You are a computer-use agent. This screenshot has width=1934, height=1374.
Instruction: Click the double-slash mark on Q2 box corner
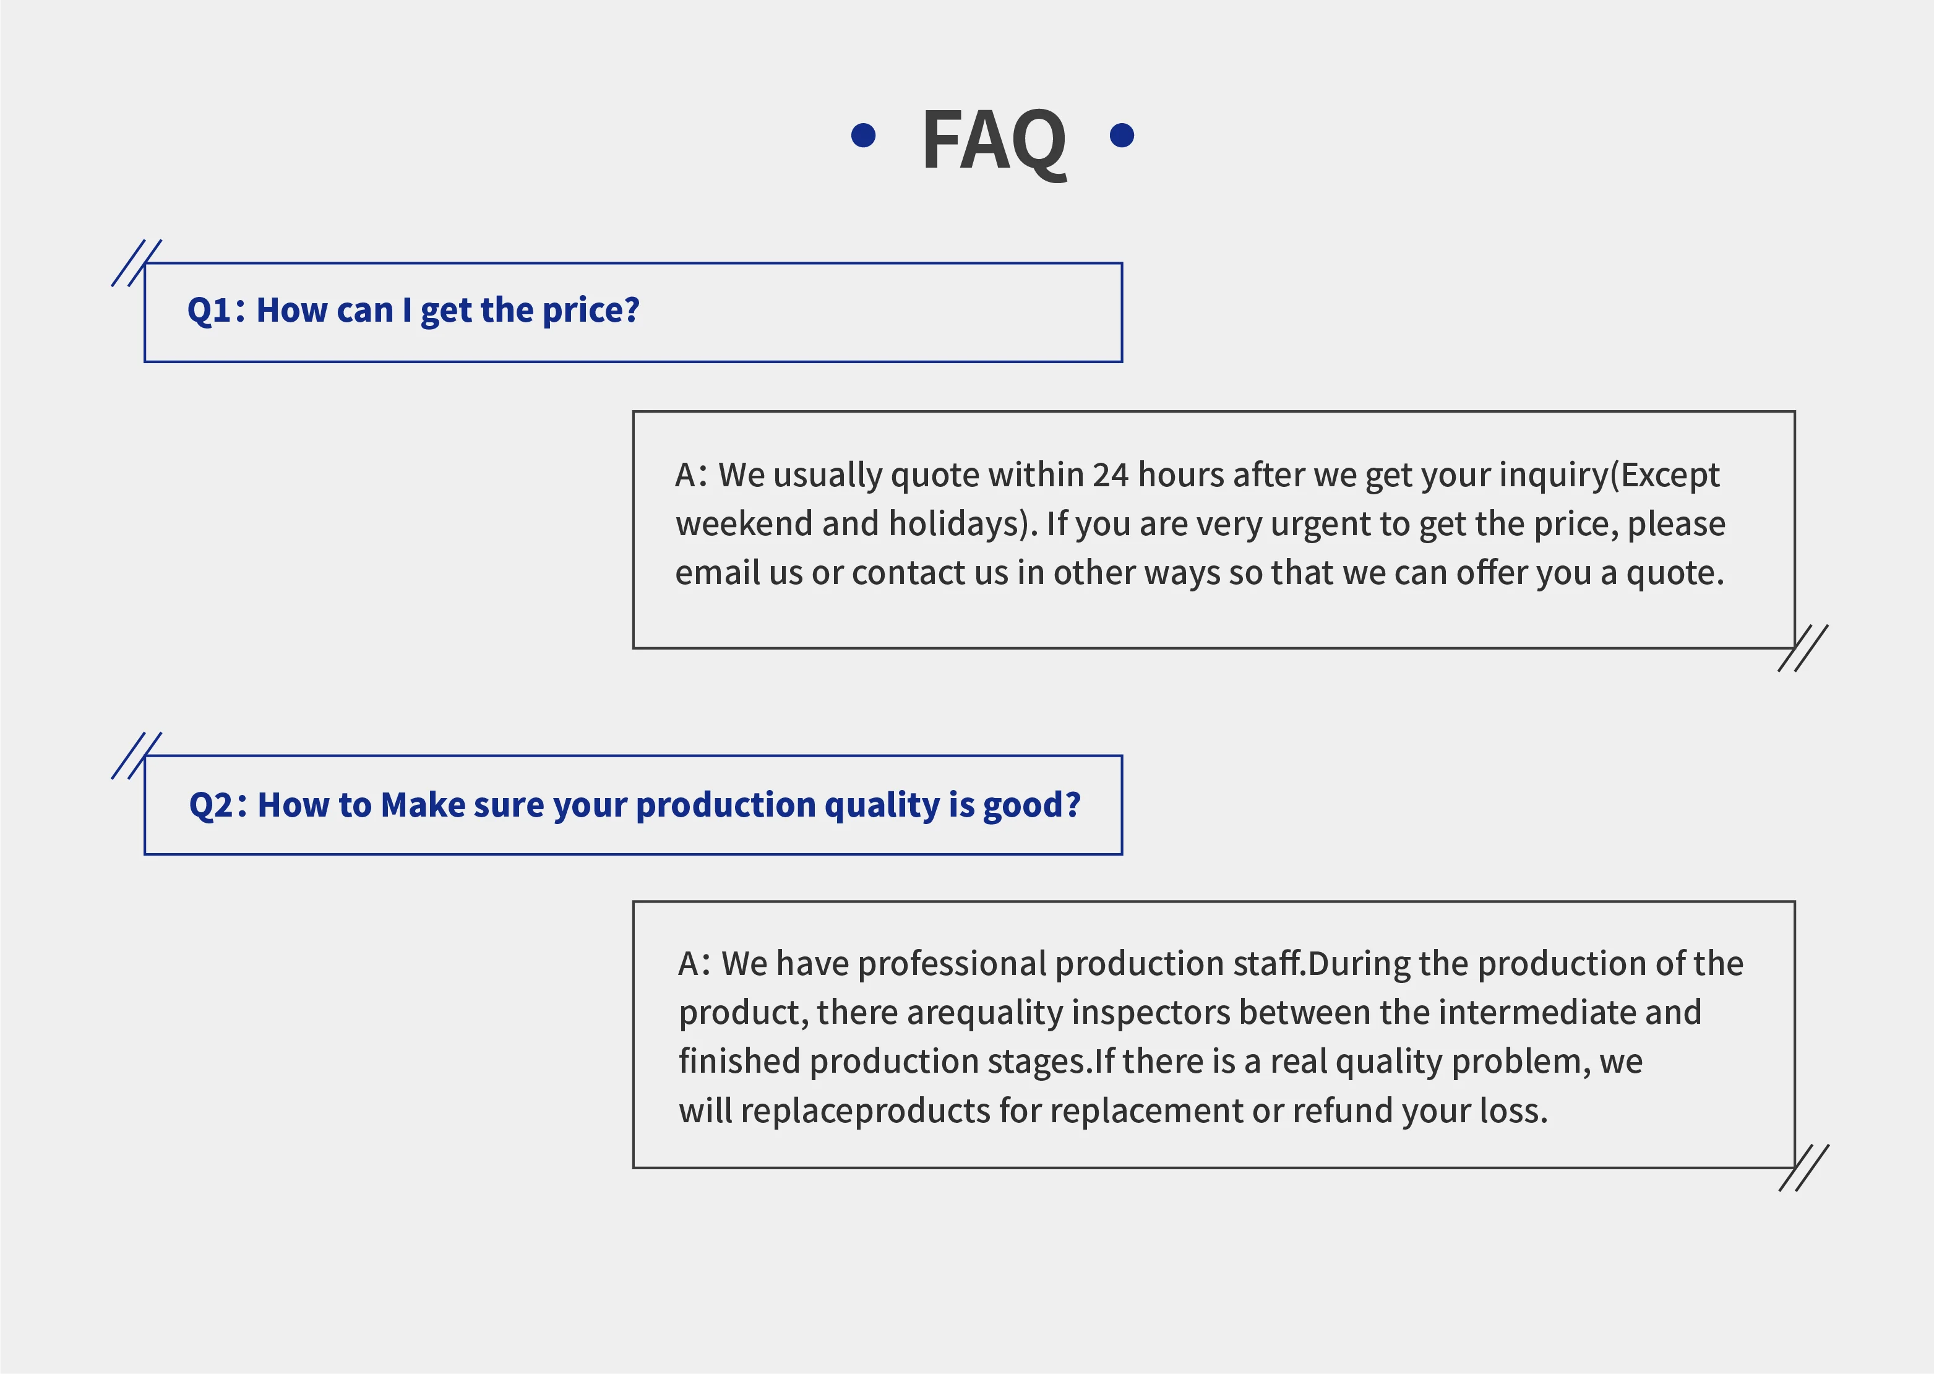tap(136, 755)
